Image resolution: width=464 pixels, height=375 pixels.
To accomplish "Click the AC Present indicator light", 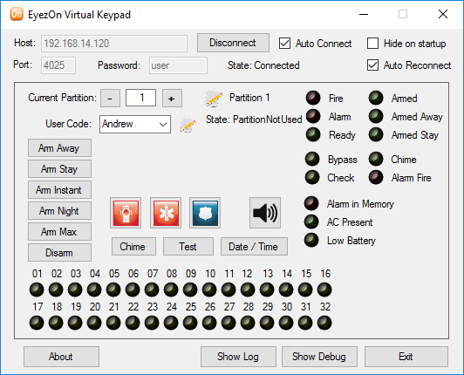I will (311, 222).
